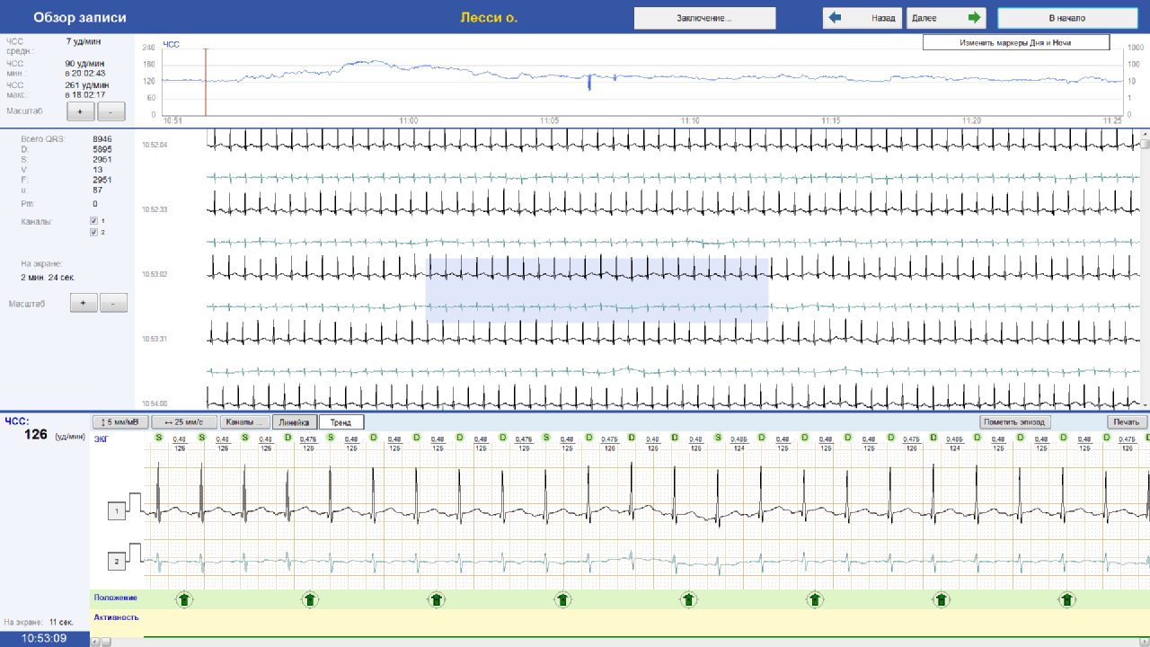
Task: Click the last green position arrow marker
Action: tap(1066, 599)
